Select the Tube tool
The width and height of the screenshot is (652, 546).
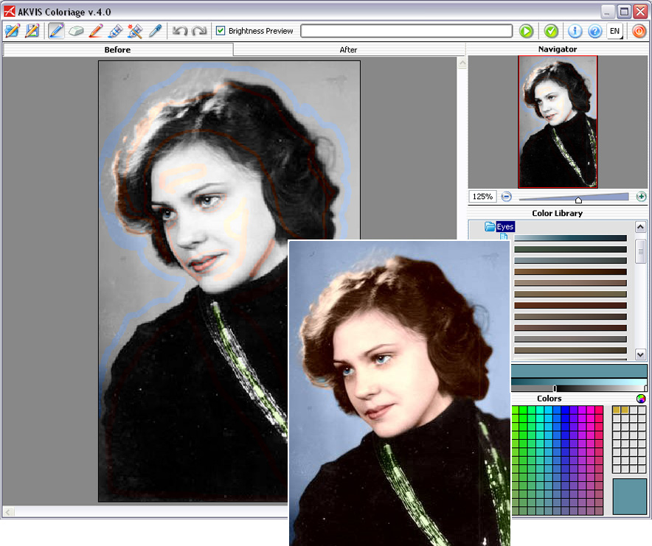[115, 31]
